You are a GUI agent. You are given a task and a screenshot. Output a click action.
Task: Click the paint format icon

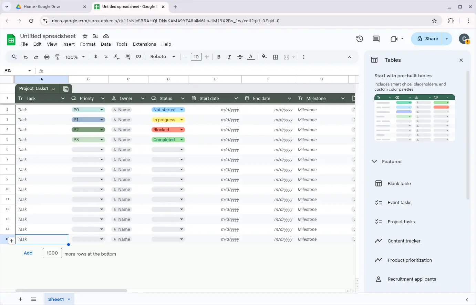click(57, 57)
